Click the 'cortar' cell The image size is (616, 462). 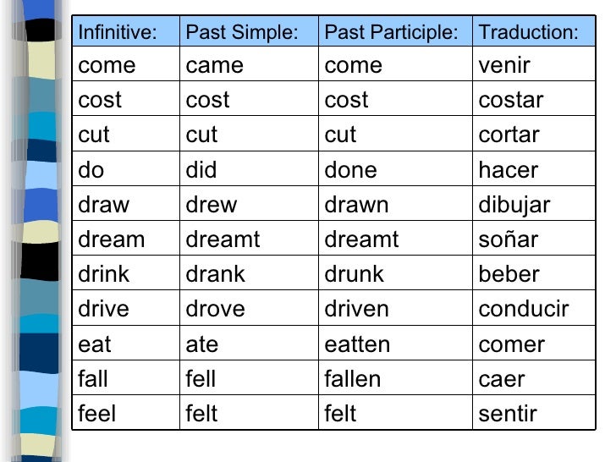(x=534, y=134)
